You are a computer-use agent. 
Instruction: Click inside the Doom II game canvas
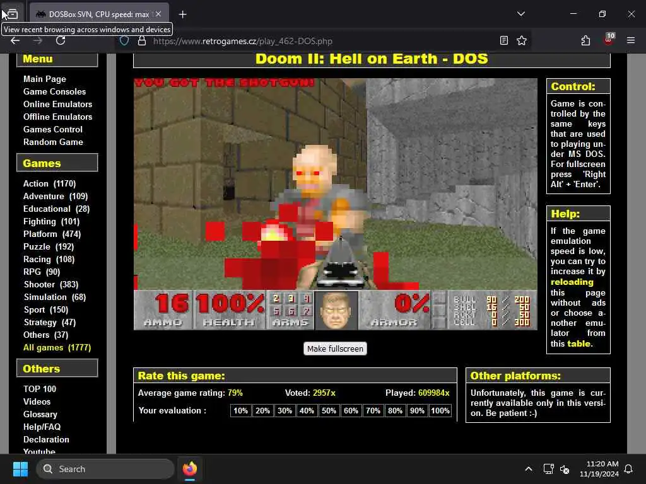click(x=336, y=204)
